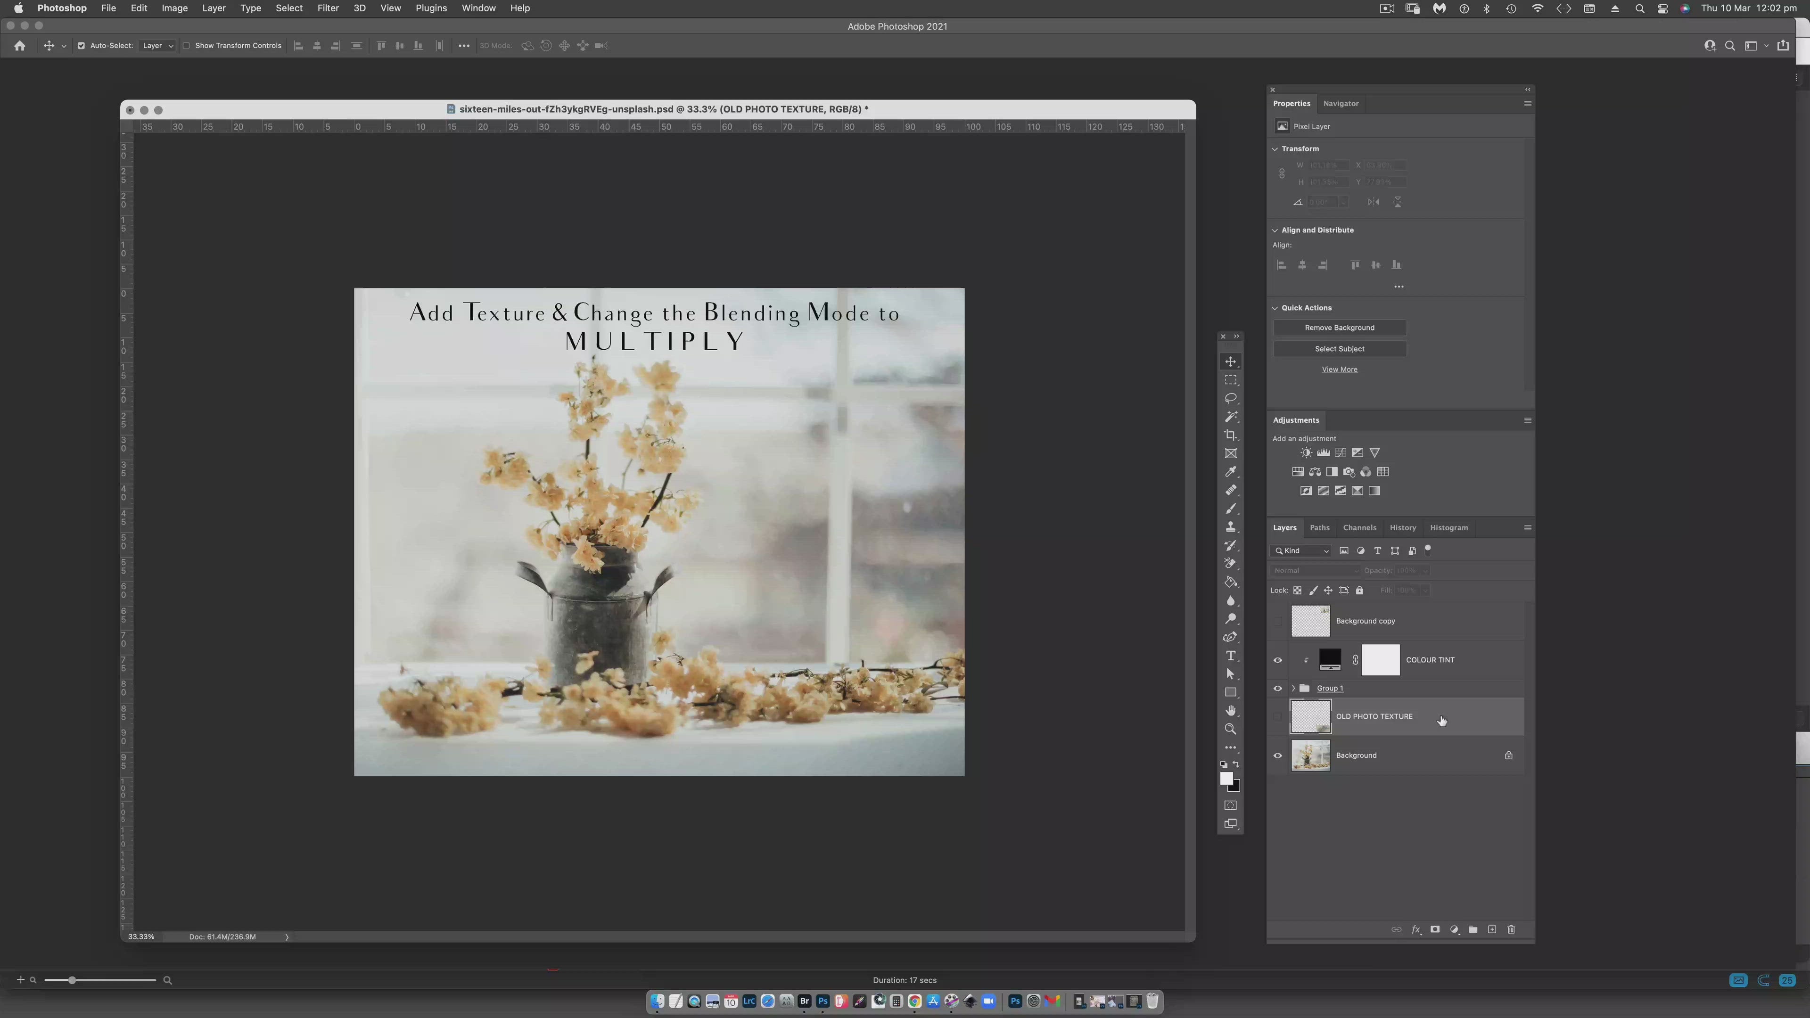Open the Auto-Select Layer dropdown
The width and height of the screenshot is (1810, 1018).
(157, 46)
